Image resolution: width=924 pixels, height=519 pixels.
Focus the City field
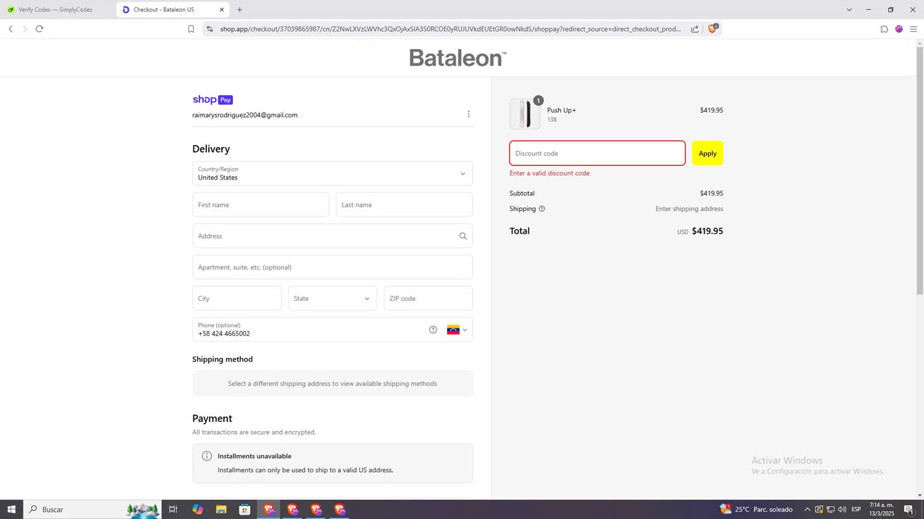[237, 298]
